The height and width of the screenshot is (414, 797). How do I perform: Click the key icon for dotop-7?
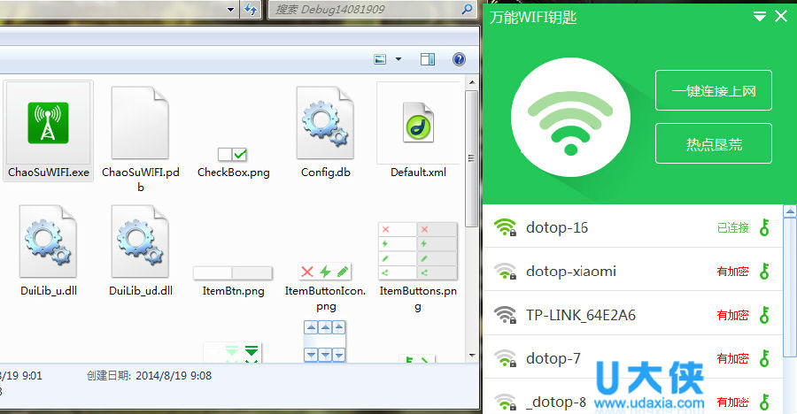pyautogui.click(x=764, y=358)
